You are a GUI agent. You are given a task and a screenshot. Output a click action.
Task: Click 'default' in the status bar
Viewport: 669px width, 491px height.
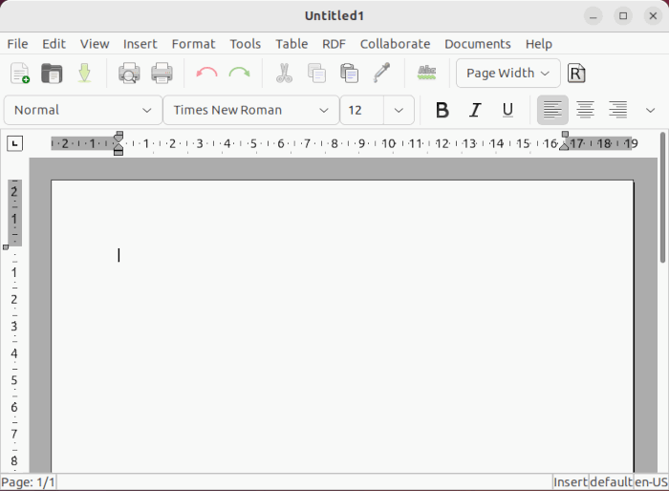pos(611,482)
